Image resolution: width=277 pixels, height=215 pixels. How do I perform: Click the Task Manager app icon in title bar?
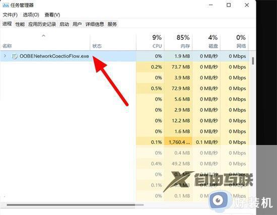(6, 5)
